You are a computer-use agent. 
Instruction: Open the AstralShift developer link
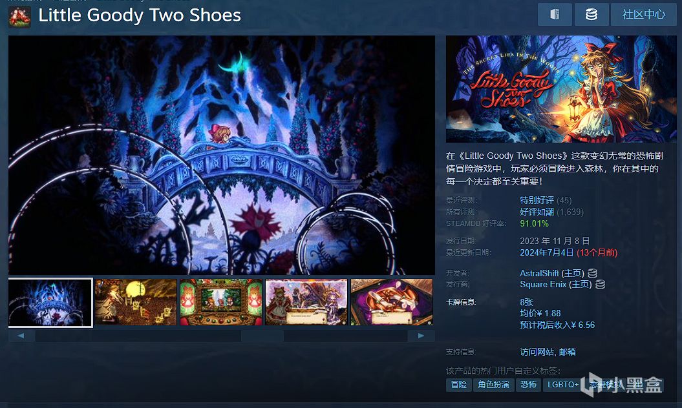[x=539, y=273]
